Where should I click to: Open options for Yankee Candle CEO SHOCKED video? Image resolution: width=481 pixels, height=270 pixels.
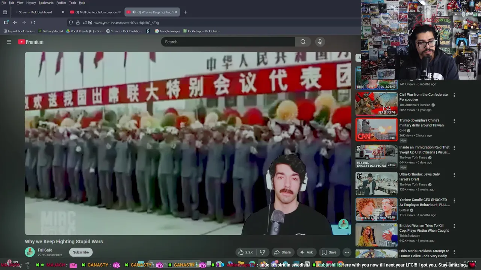click(x=454, y=201)
